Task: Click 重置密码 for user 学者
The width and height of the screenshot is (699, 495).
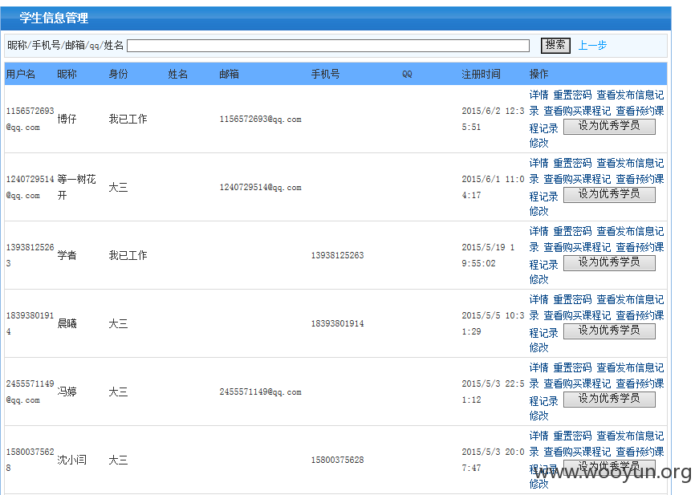Action: coord(572,231)
